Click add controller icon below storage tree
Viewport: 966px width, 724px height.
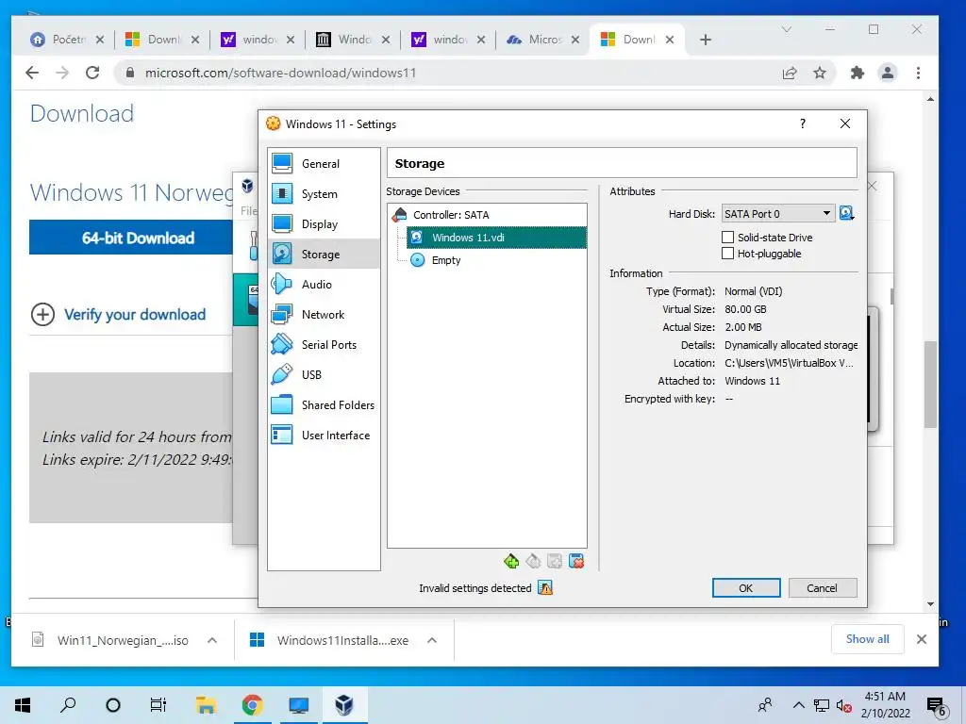click(511, 561)
